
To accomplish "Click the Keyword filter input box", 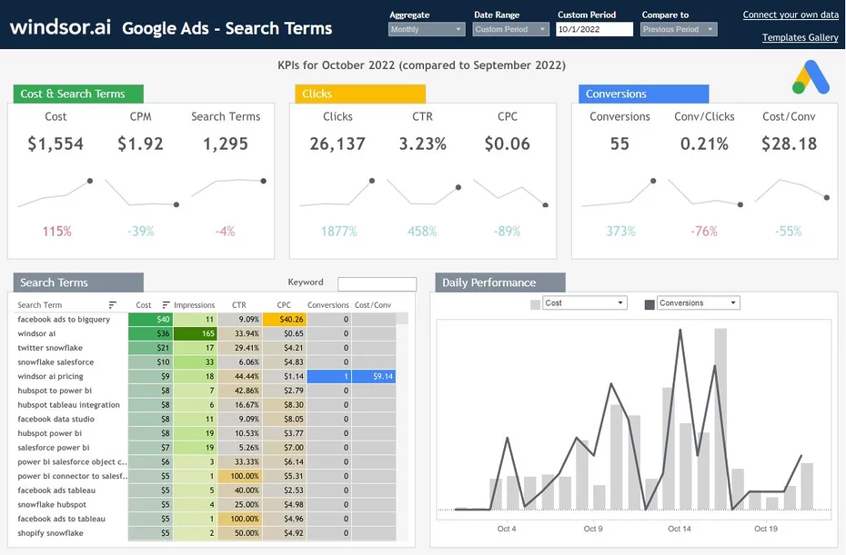I will tap(377, 283).
